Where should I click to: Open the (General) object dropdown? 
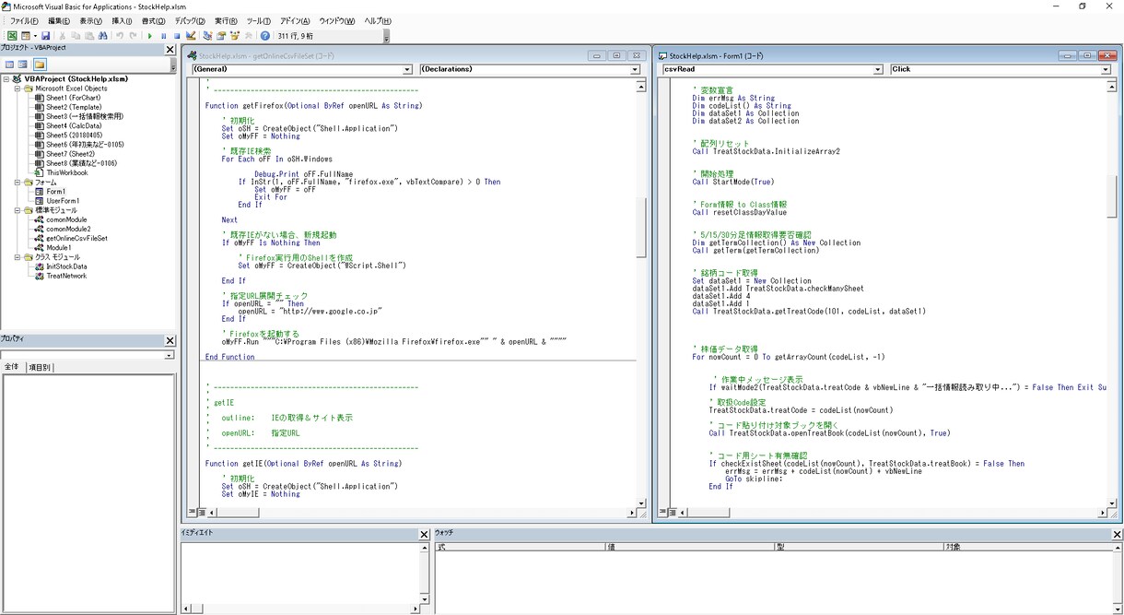click(x=407, y=69)
